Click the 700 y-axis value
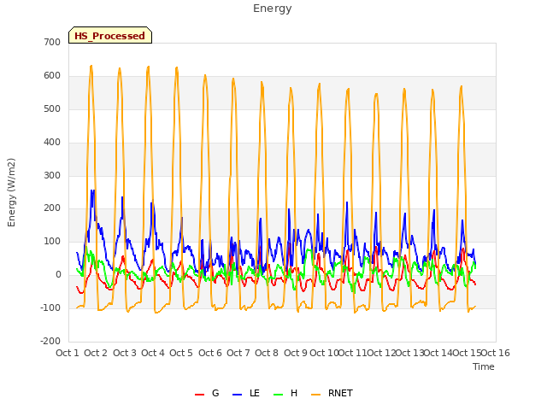 point(52,42)
